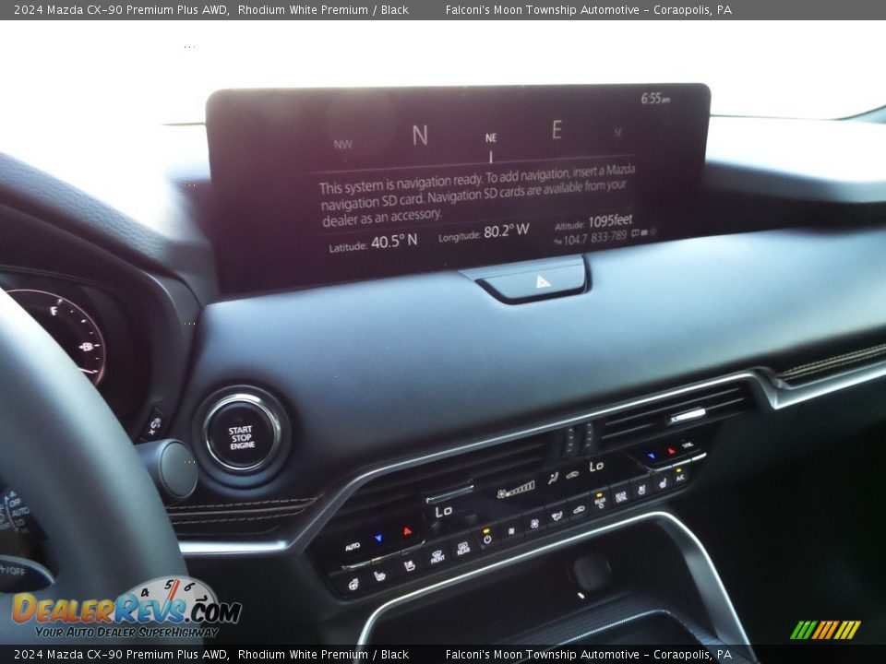
Task: Toggle the REAR climate power button
Action: tap(600, 501)
